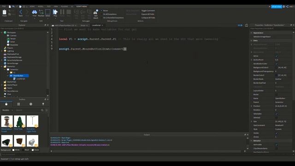Click the Play test icon
The image size is (295, 166).
(x=55, y=12)
